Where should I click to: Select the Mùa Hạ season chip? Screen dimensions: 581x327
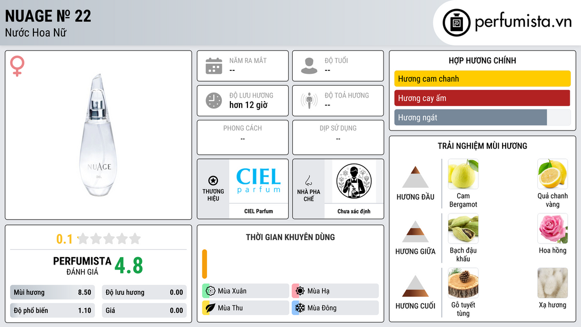[335, 291]
